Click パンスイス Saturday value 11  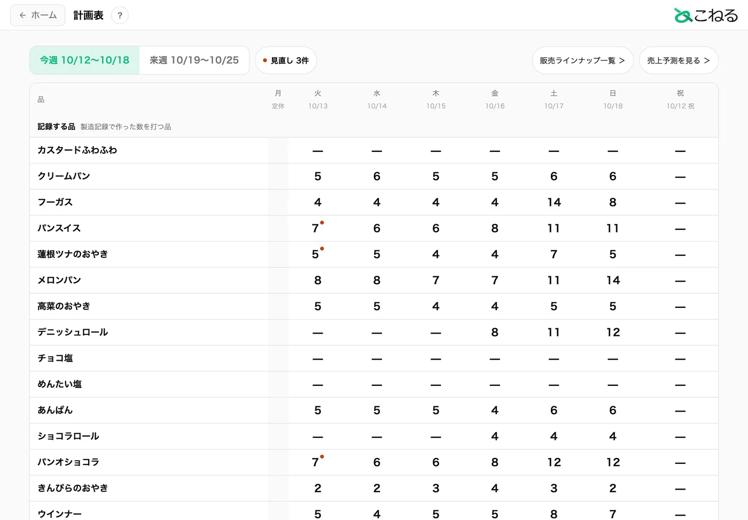point(554,229)
